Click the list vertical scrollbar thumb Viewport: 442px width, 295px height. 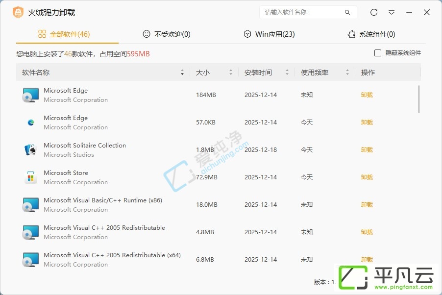click(x=419, y=99)
